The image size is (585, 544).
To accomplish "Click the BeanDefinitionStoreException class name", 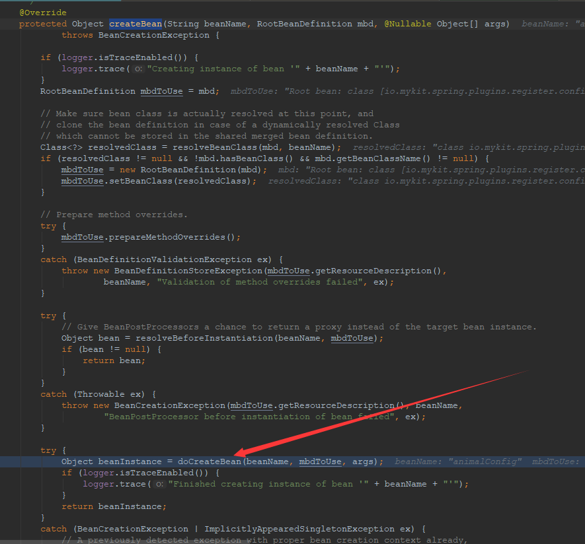I will pos(171,271).
